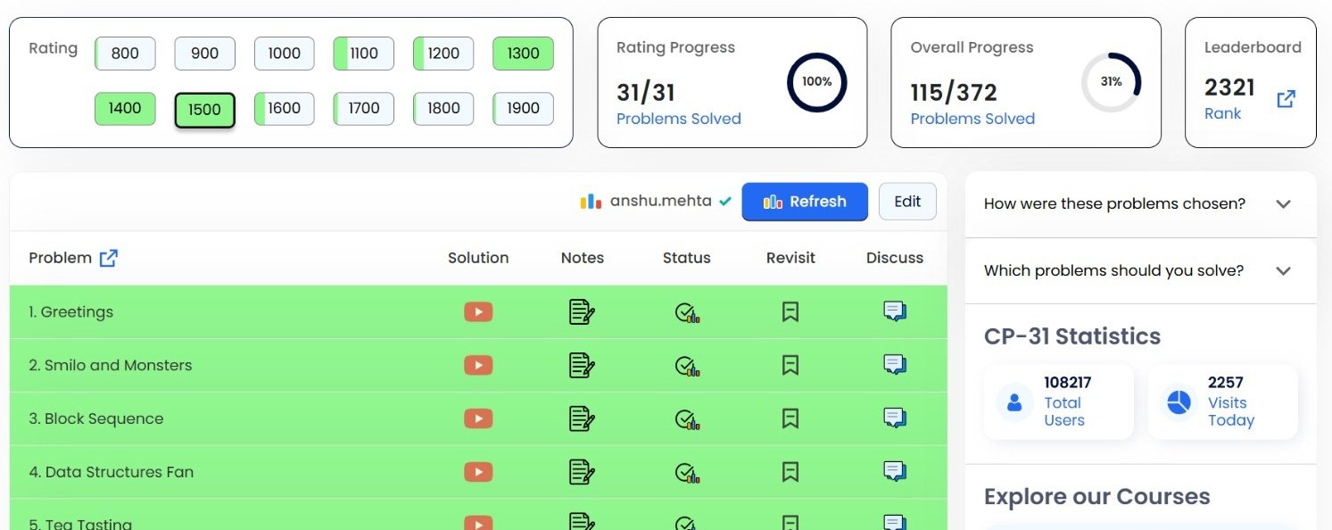Click status icon for Block Sequence
This screenshot has width=1332, height=530.
[x=686, y=419]
